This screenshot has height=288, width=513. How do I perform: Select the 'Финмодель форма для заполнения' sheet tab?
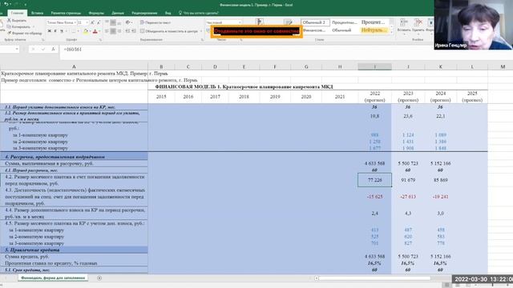[53, 278]
